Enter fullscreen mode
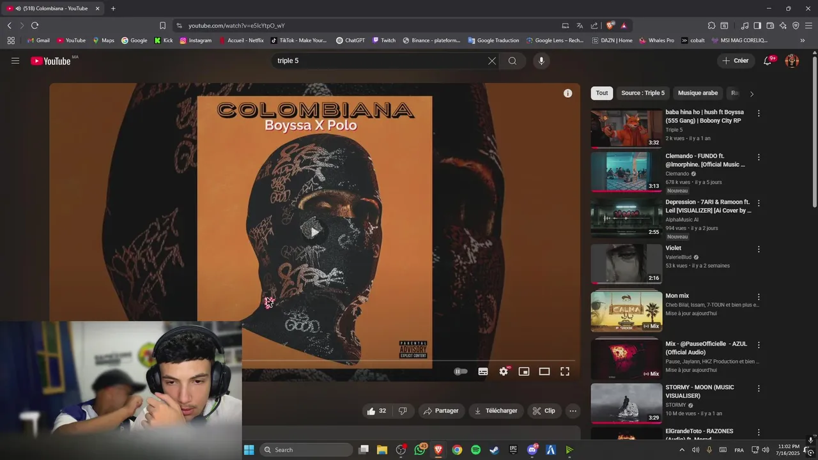The width and height of the screenshot is (818, 460). click(x=565, y=371)
